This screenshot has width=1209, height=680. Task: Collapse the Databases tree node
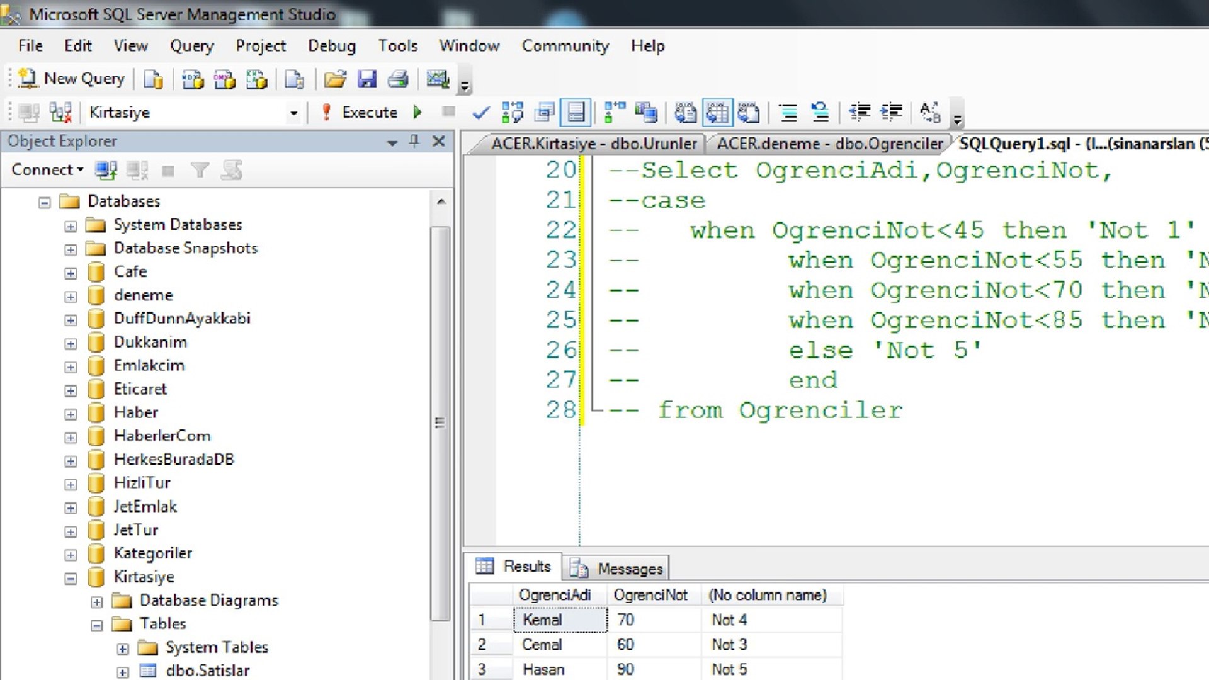coord(44,202)
